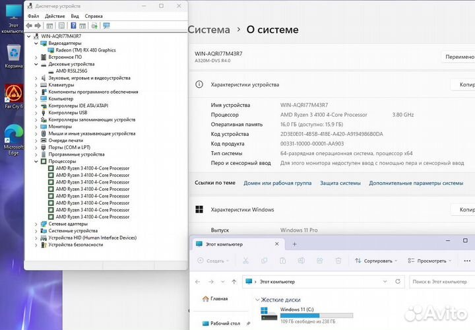Click the Share icon in Explorer toolbar
The image size is (475, 330).
click(320, 261)
